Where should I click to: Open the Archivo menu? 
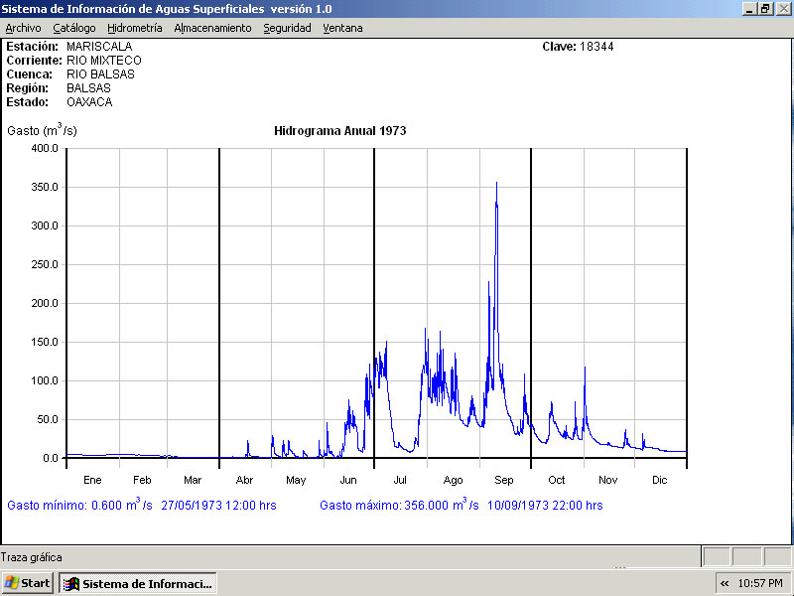(x=23, y=28)
